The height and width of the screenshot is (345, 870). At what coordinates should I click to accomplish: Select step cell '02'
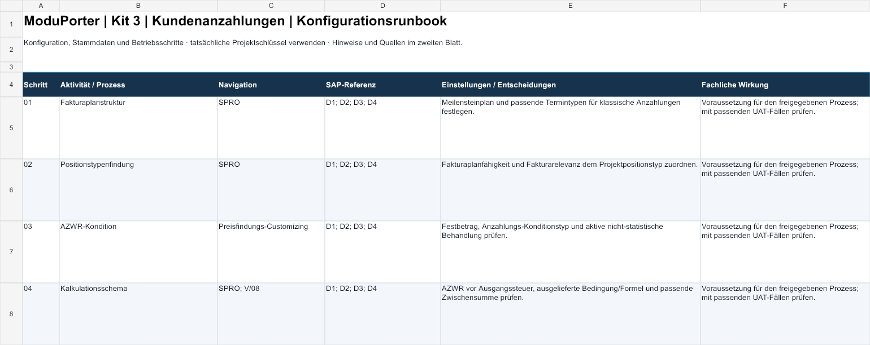[41, 190]
